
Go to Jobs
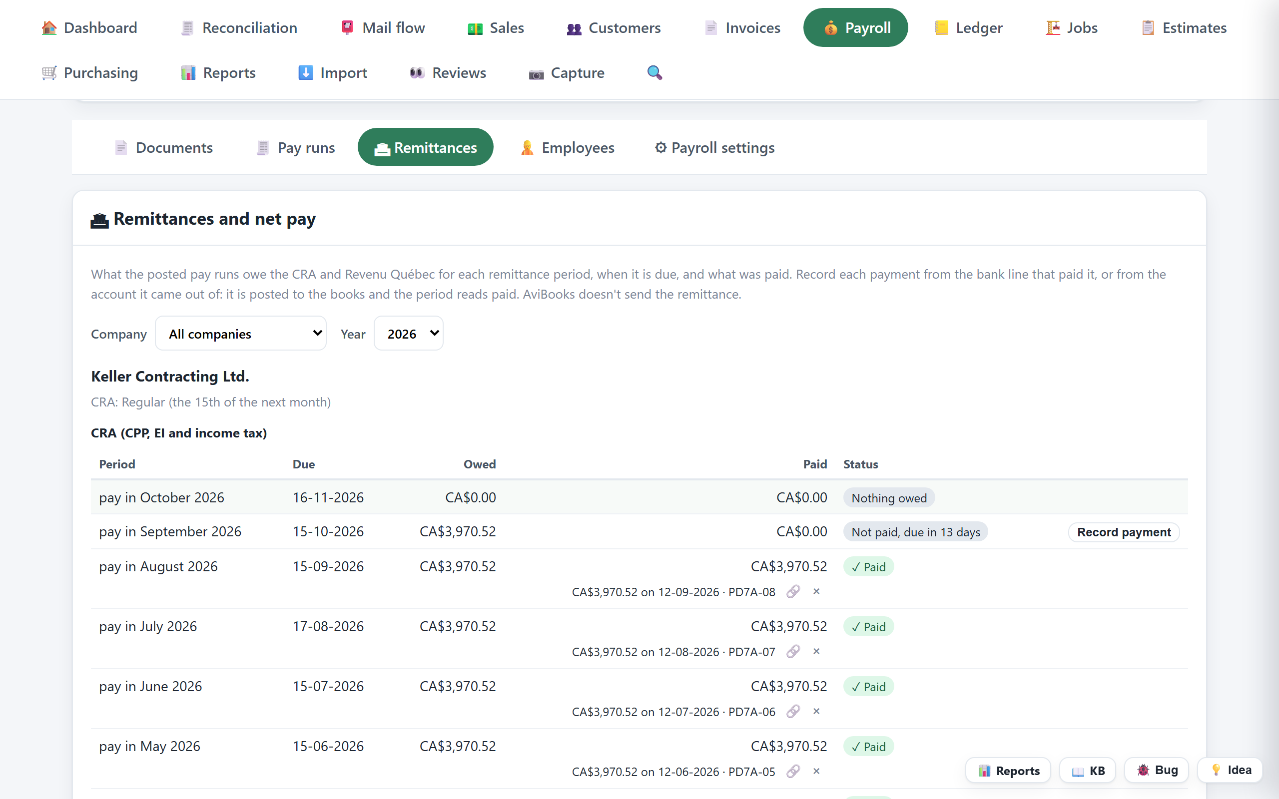click(x=1071, y=27)
